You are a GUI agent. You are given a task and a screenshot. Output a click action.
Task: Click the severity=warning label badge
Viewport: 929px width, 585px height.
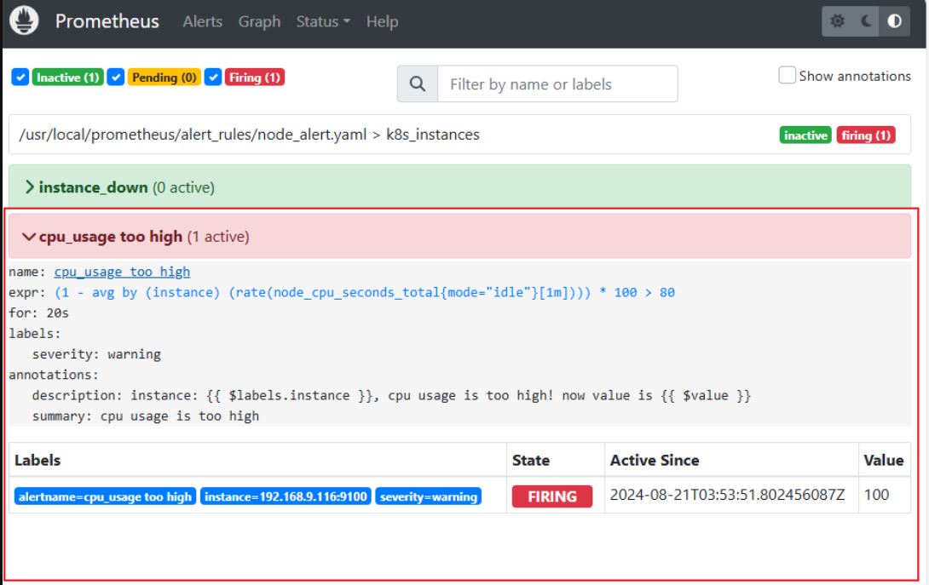(429, 496)
